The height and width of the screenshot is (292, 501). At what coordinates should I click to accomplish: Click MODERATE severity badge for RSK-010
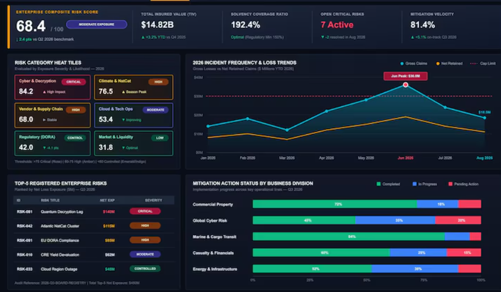(145, 255)
